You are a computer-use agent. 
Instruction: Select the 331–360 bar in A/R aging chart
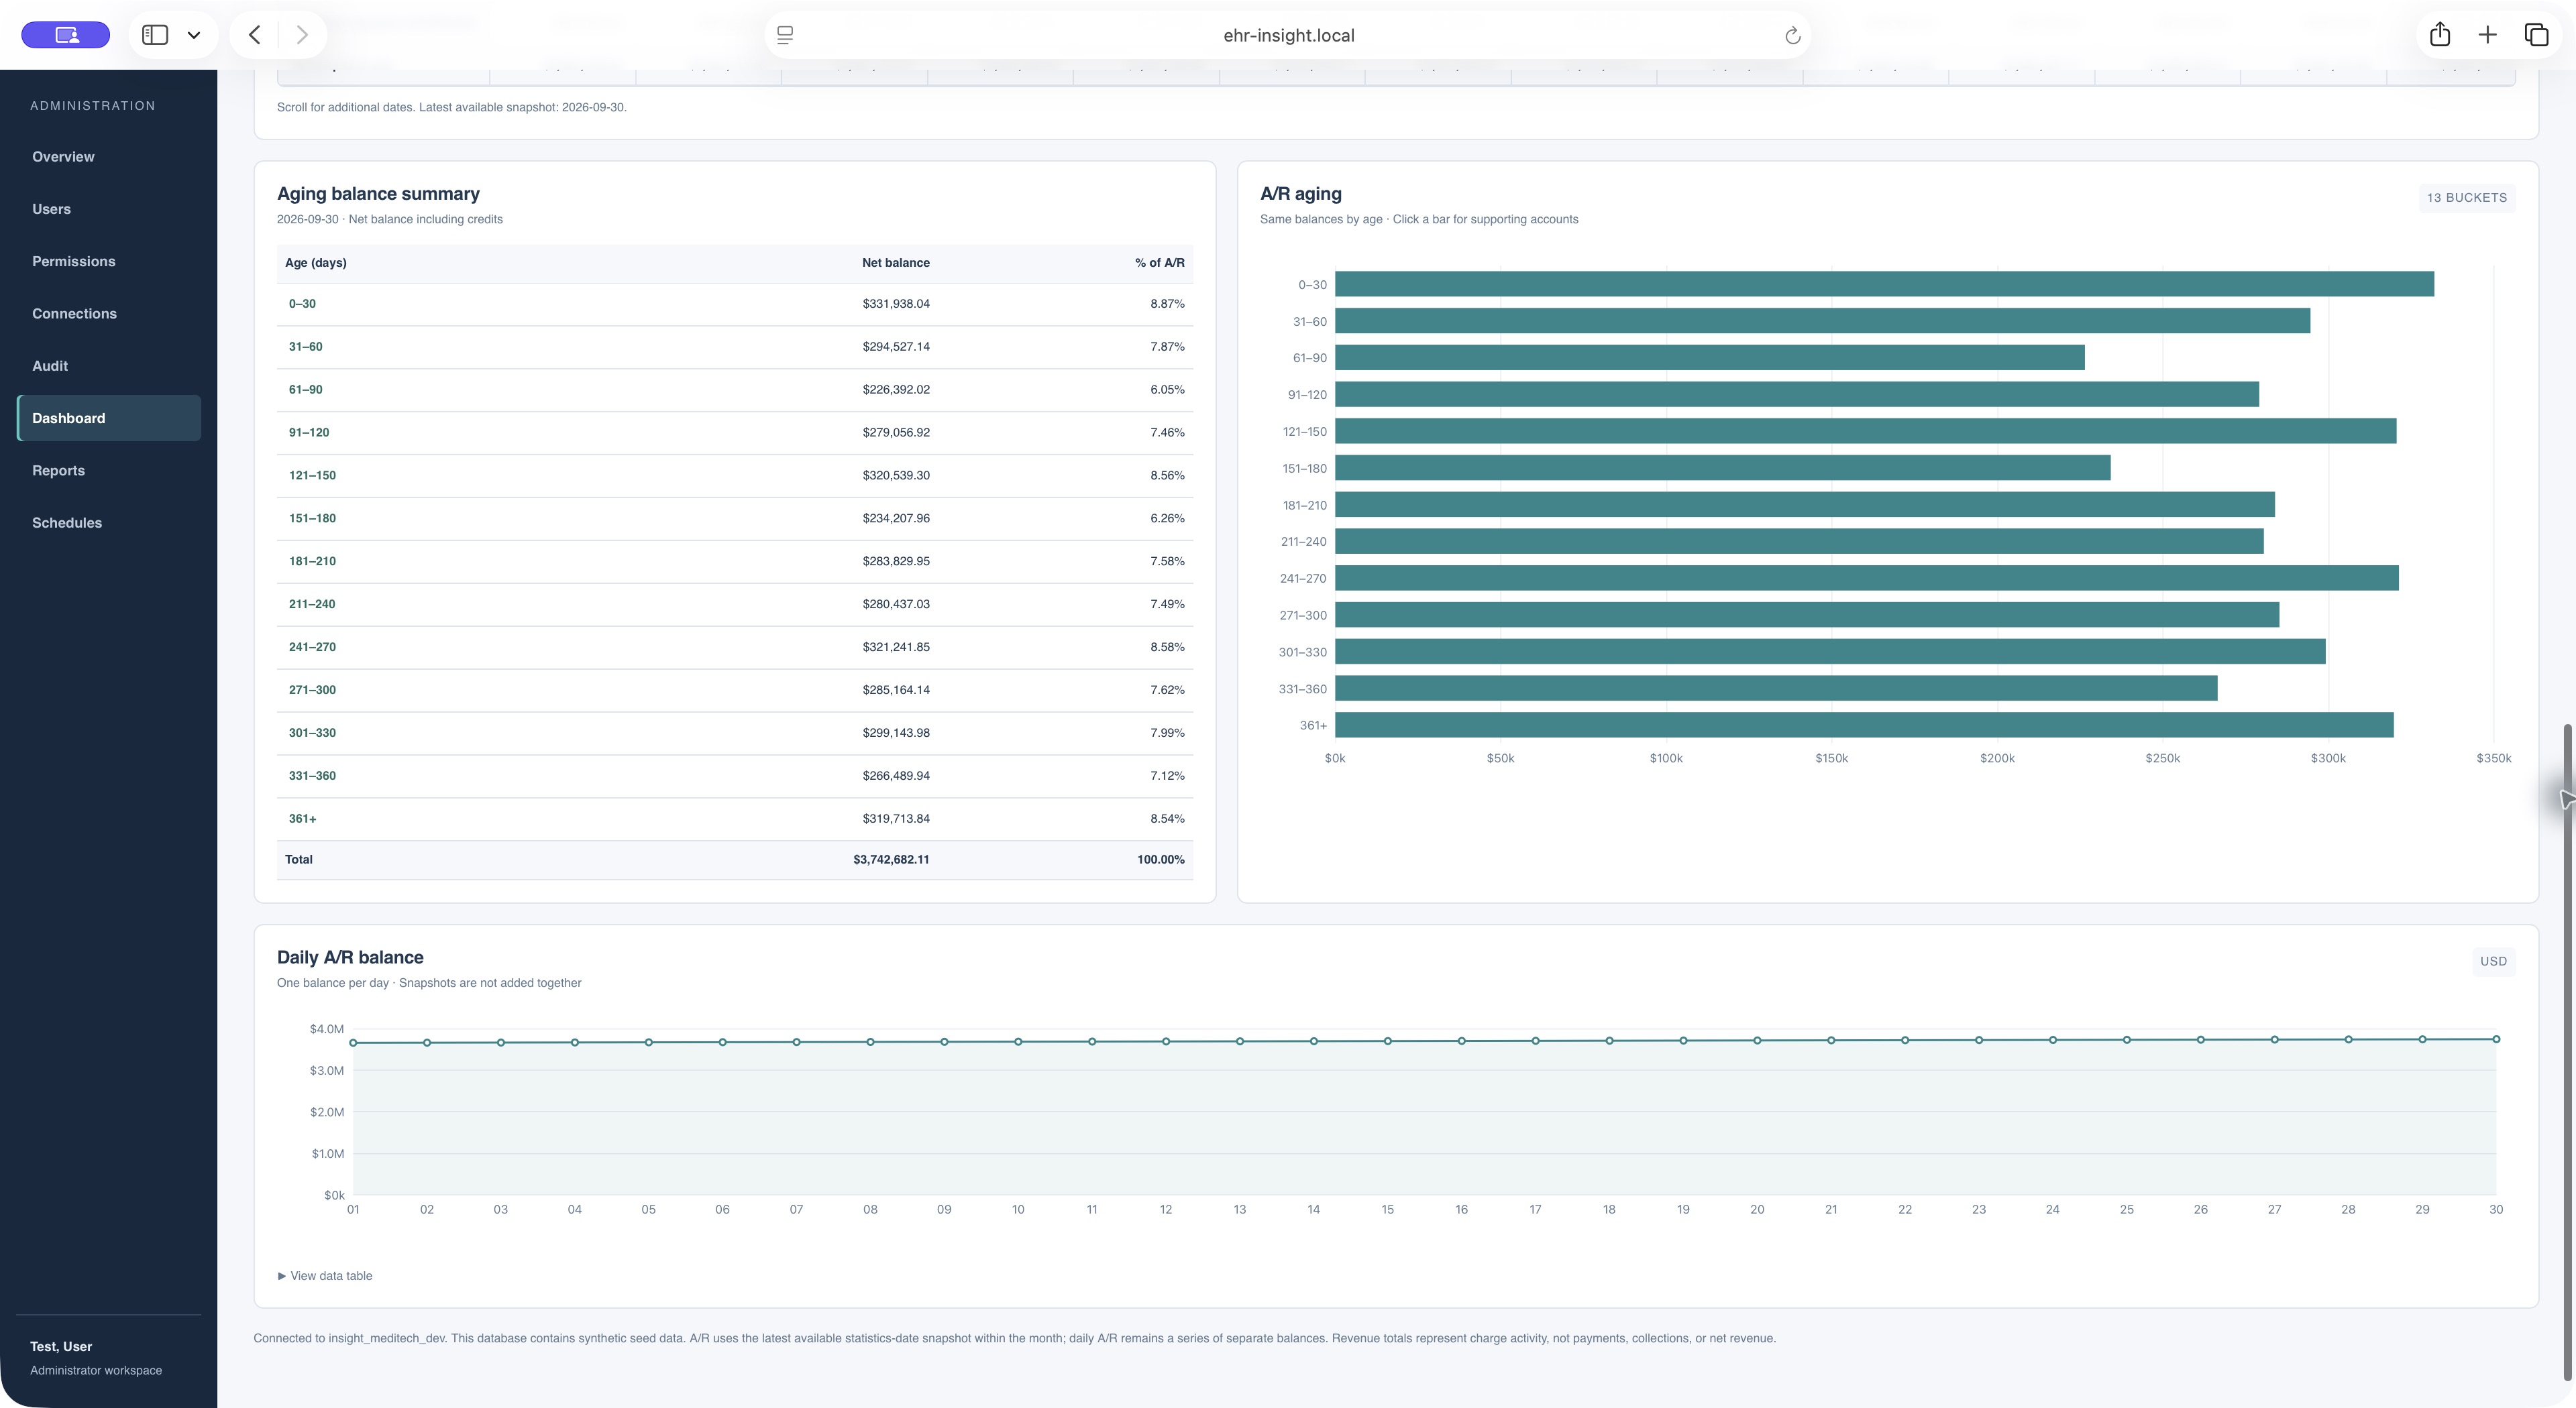1776,689
